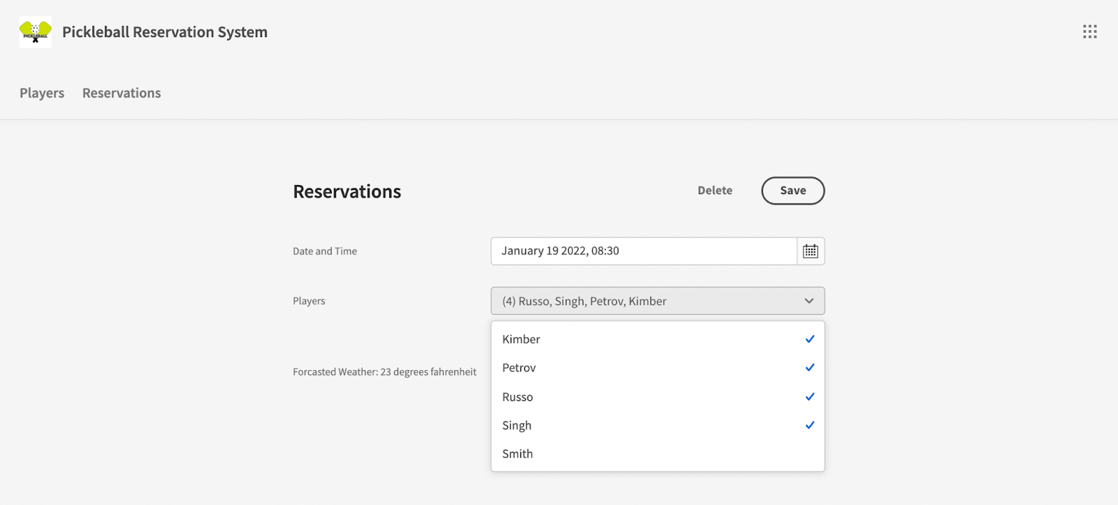Collapse the Players dropdown chevron

click(x=808, y=301)
